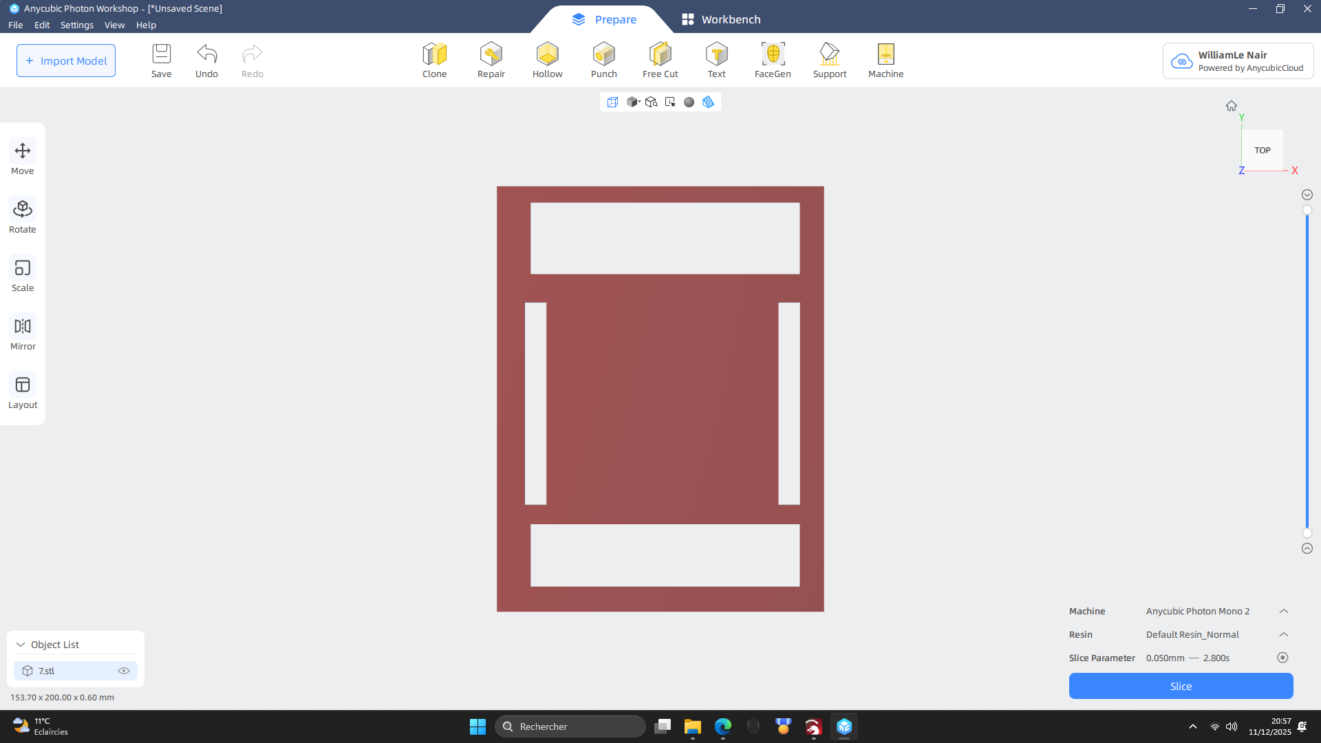Image resolution: width=1321 pixels, height=743 pixels.
Task: Reset view with the home icon
Action: pyautogui.click(x=1232, y=106)
